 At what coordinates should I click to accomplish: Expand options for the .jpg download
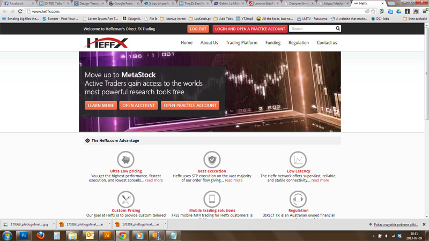coord(54,224)
